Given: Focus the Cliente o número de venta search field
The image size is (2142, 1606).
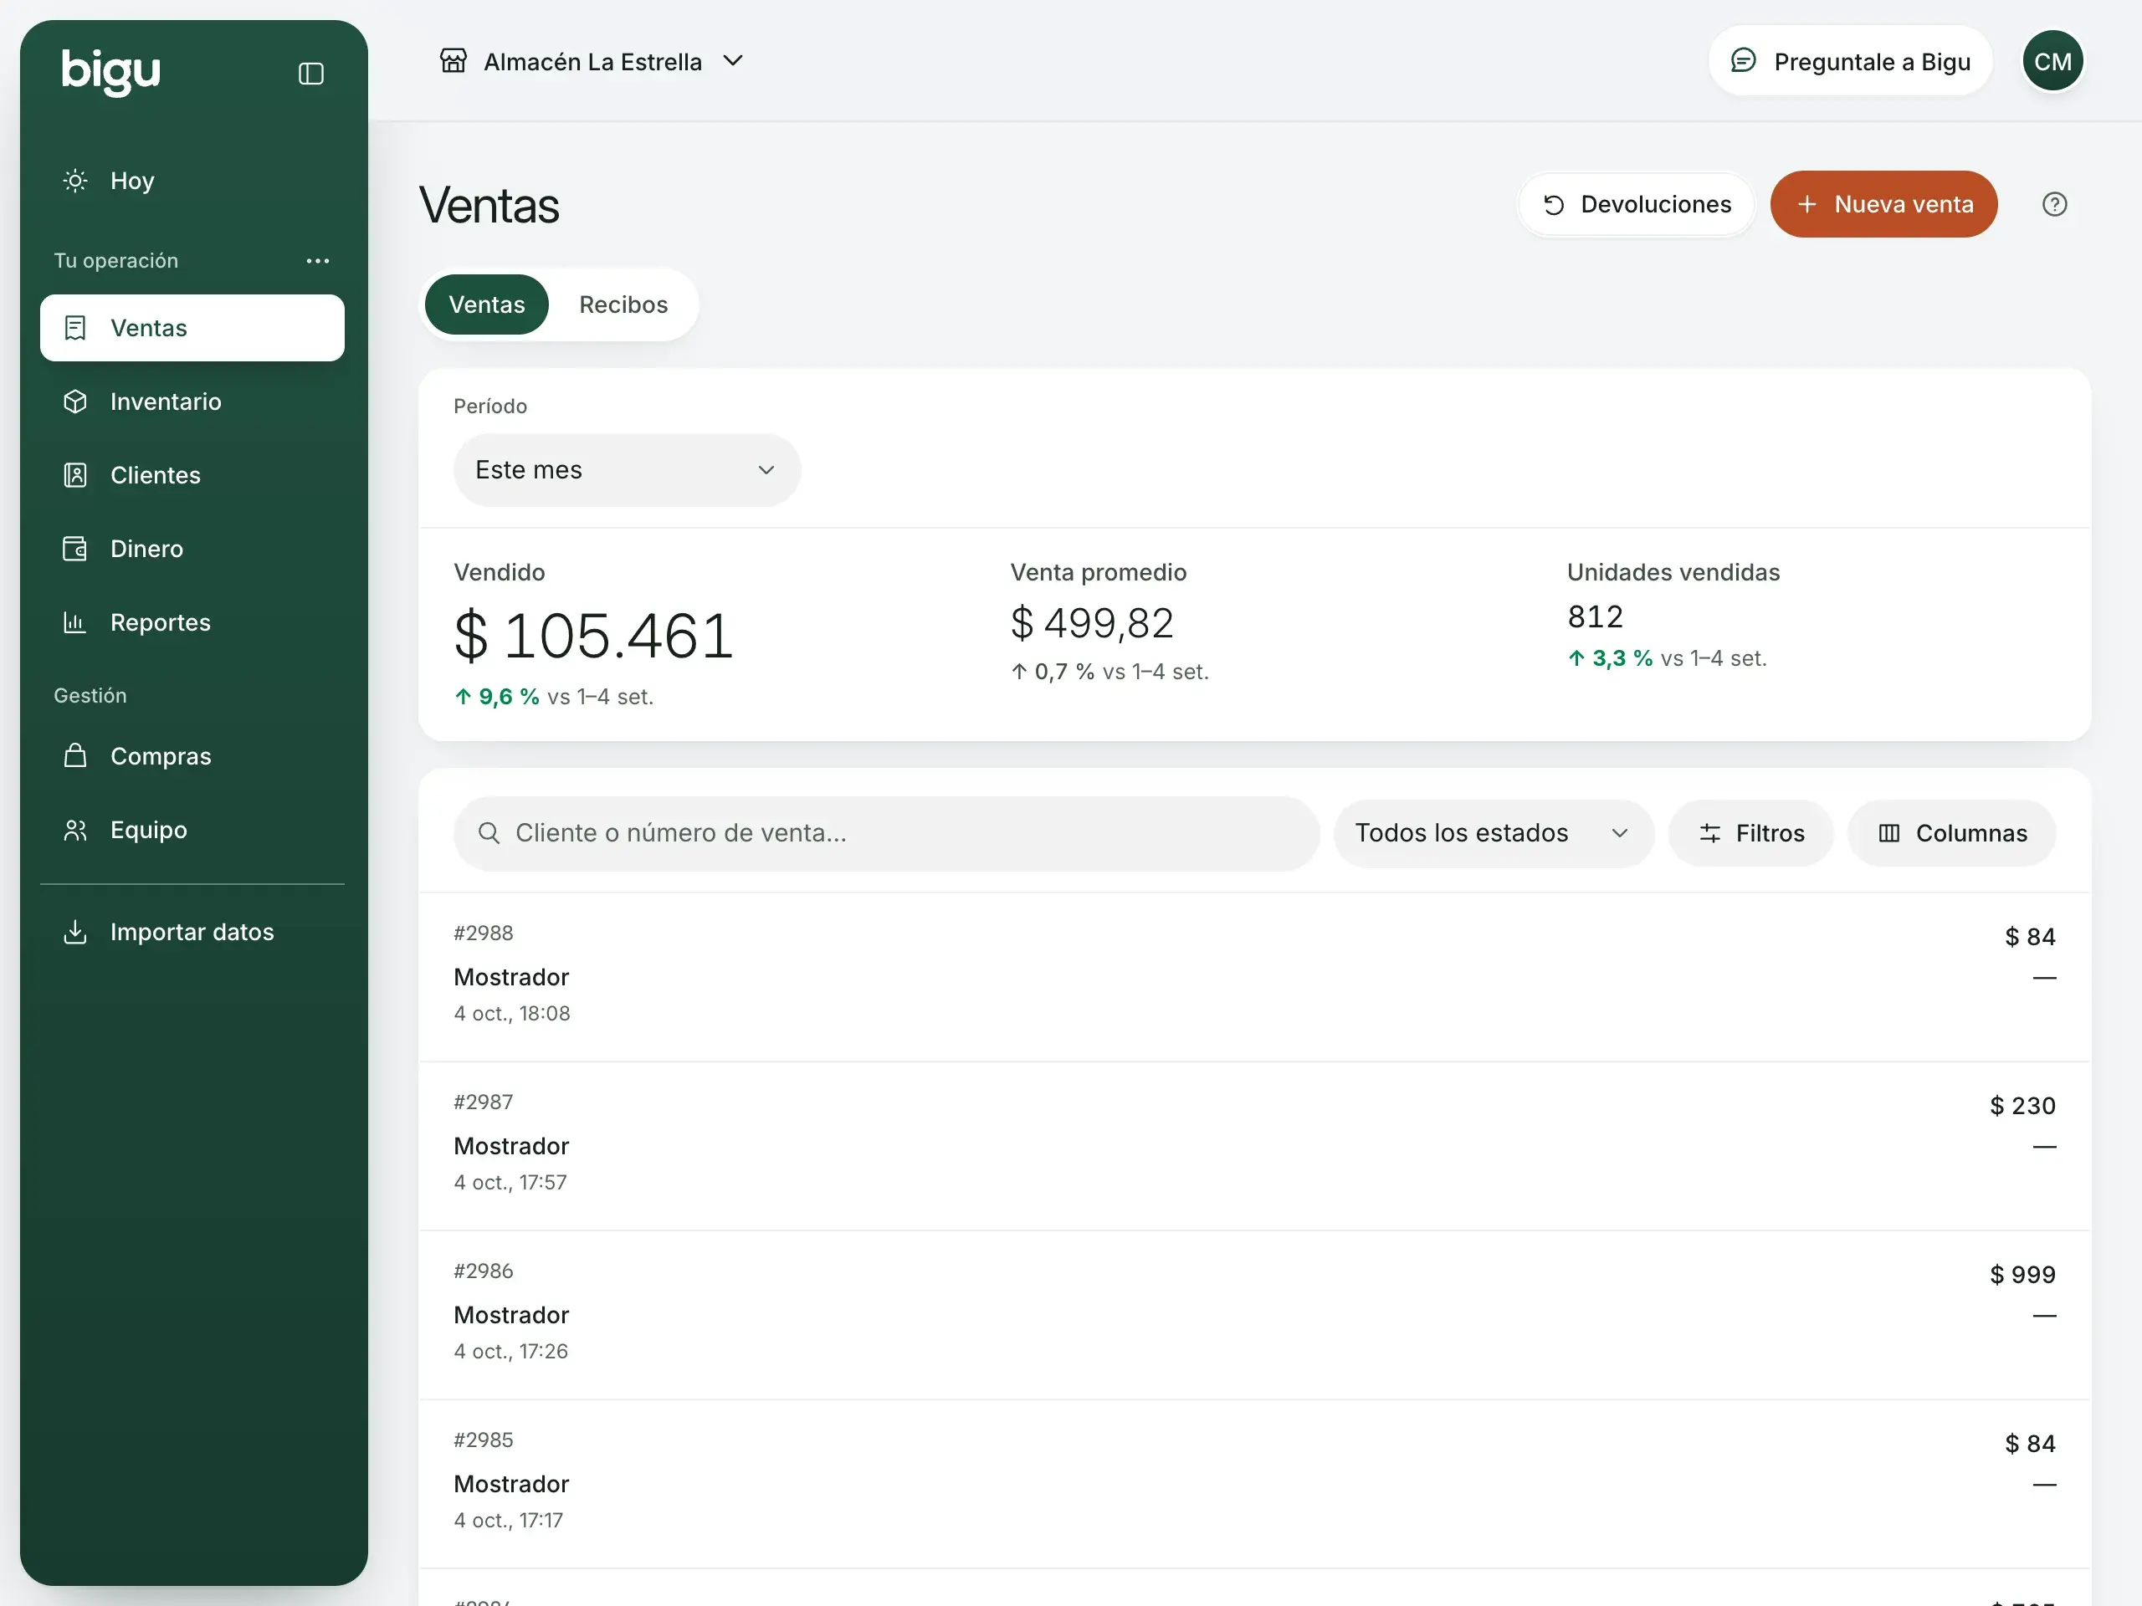Looking at the screenshot, I should (886, 833).
